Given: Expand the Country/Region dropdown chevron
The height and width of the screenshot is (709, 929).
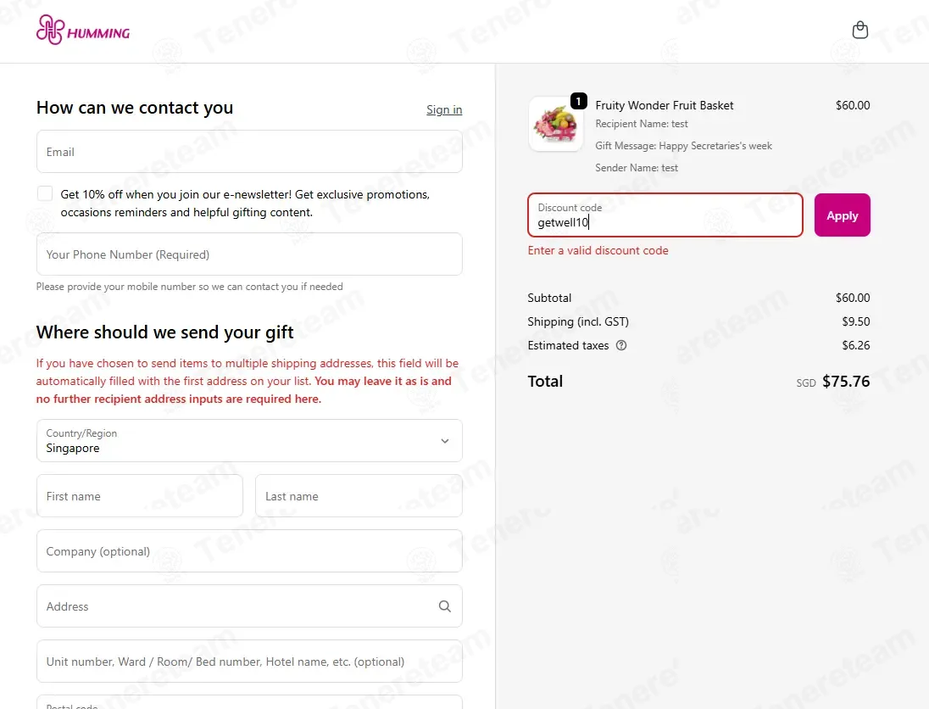Looking at the screenshot, I should [444, 441].
